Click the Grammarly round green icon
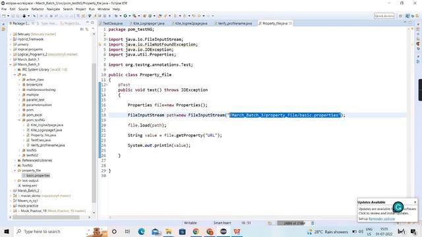Viewport: 422px width, 237px height. click(x=398, y=207)
